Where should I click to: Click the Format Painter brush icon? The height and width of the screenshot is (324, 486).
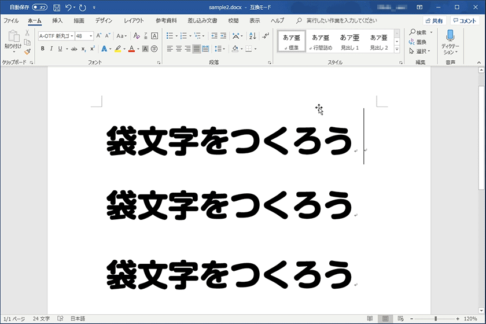27,51
